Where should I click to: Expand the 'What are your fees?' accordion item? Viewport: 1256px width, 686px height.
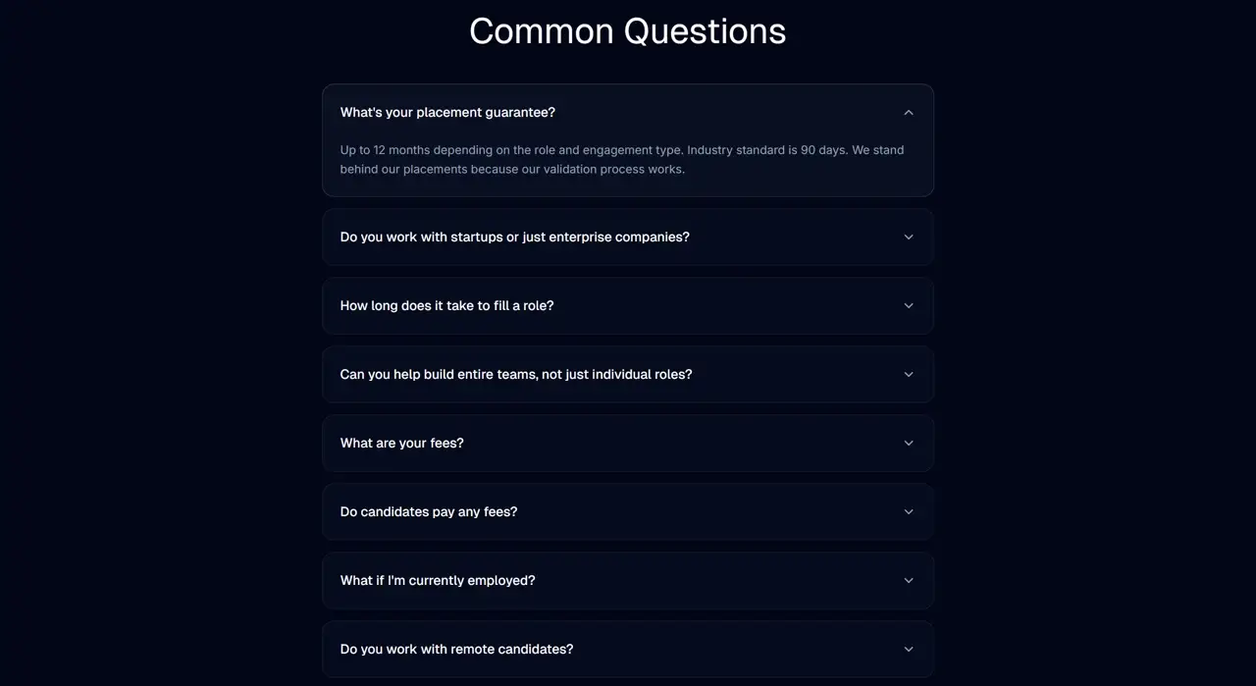(628, 443)
